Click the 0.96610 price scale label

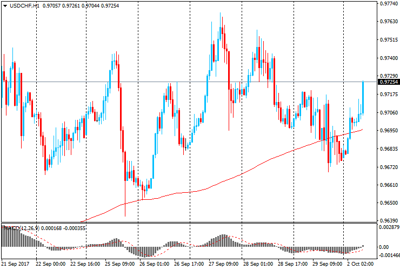(389, 185)
